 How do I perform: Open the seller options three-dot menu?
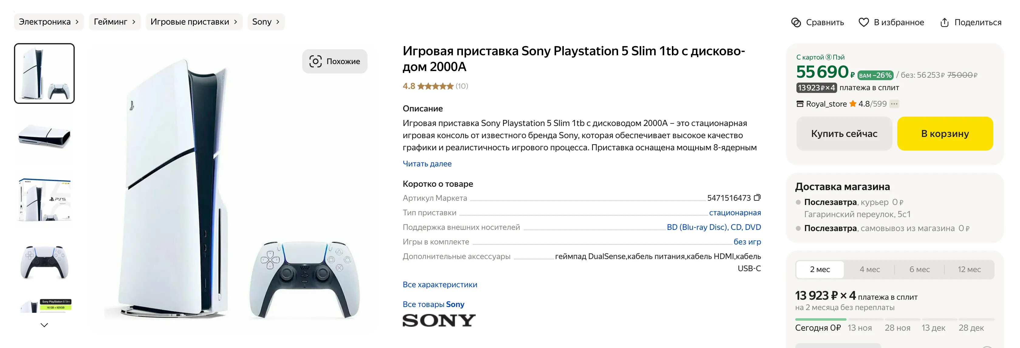(894, 104)
